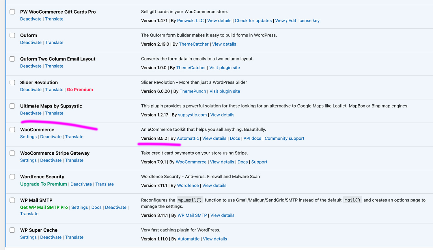Open WP Mail SMTP Docs link
Screen dimensions: 433x250
coord(96,207)
